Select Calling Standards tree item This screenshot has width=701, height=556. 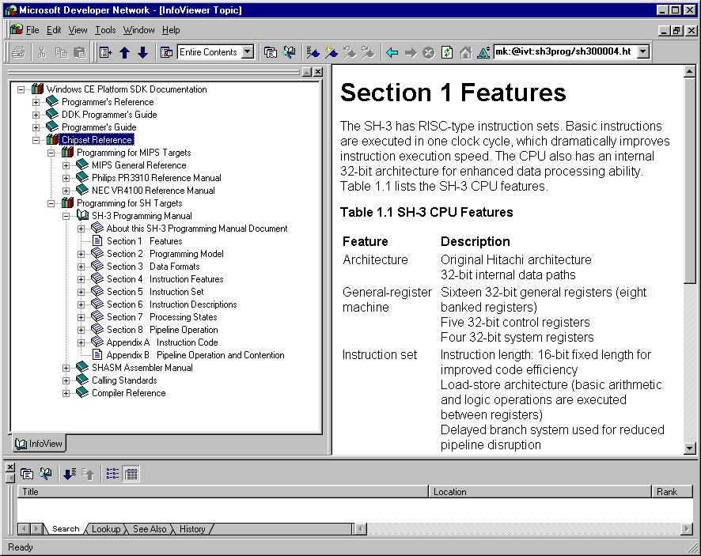124,380
